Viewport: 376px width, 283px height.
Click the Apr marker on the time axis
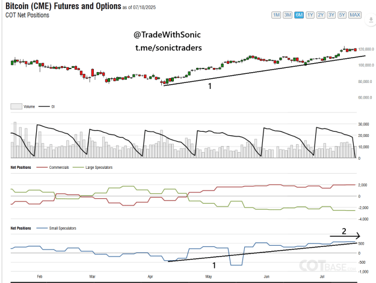pyautogui.click(x=150, y=276)
